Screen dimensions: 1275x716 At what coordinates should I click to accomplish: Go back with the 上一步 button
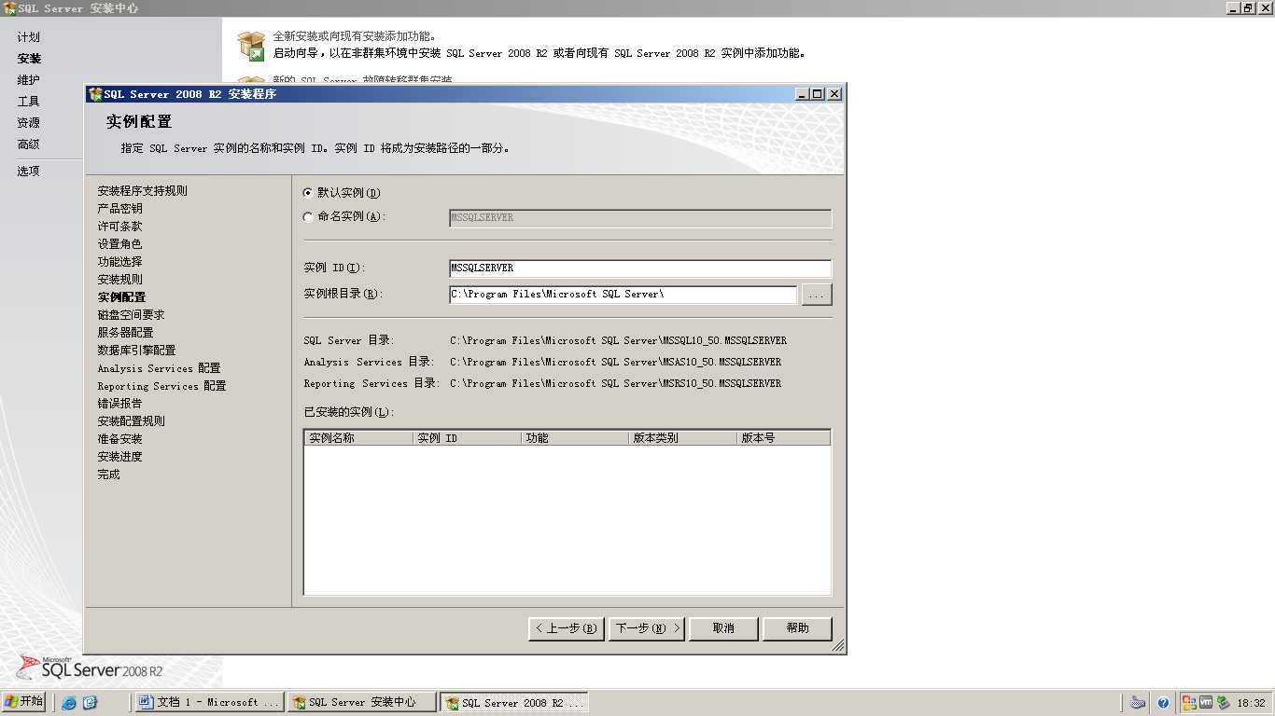[x=567, y=628]
